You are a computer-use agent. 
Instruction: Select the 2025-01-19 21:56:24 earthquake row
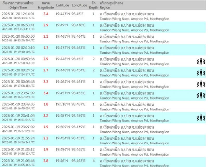pyautogui.click(x=18, y=138)
